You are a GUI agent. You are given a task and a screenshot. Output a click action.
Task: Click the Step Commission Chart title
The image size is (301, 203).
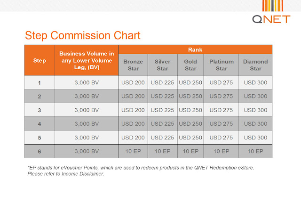(83, 35)
